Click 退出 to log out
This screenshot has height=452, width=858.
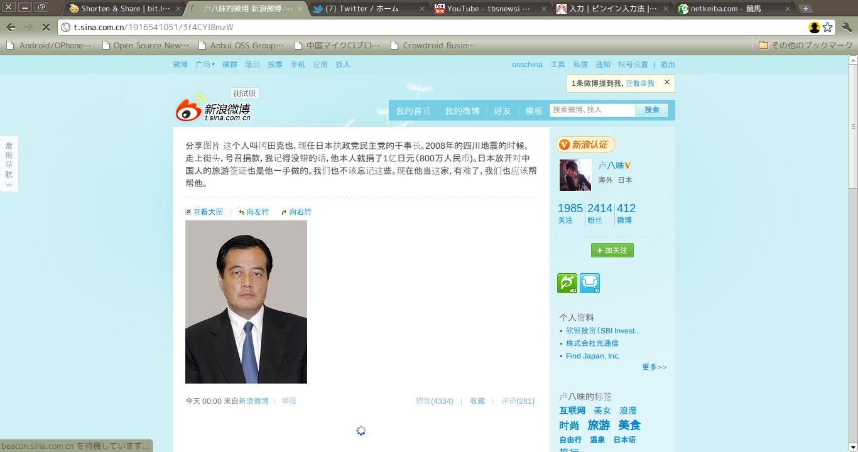tap(668, 65)
